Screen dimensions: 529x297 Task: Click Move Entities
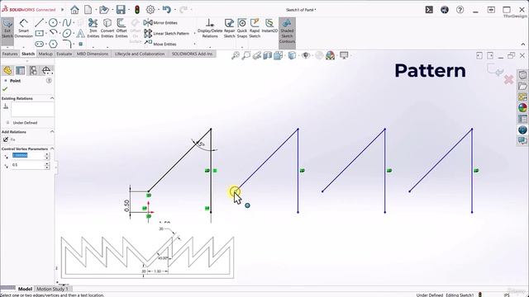tap(160, 44)
